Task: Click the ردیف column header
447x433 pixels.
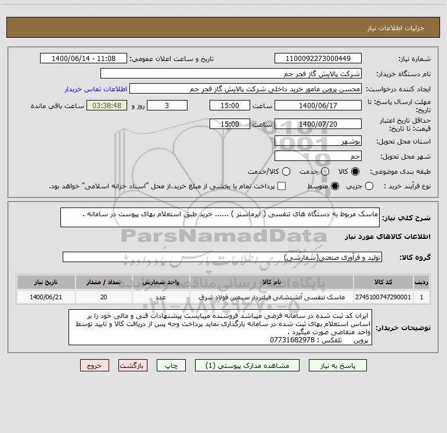Action: pos(421,282)
